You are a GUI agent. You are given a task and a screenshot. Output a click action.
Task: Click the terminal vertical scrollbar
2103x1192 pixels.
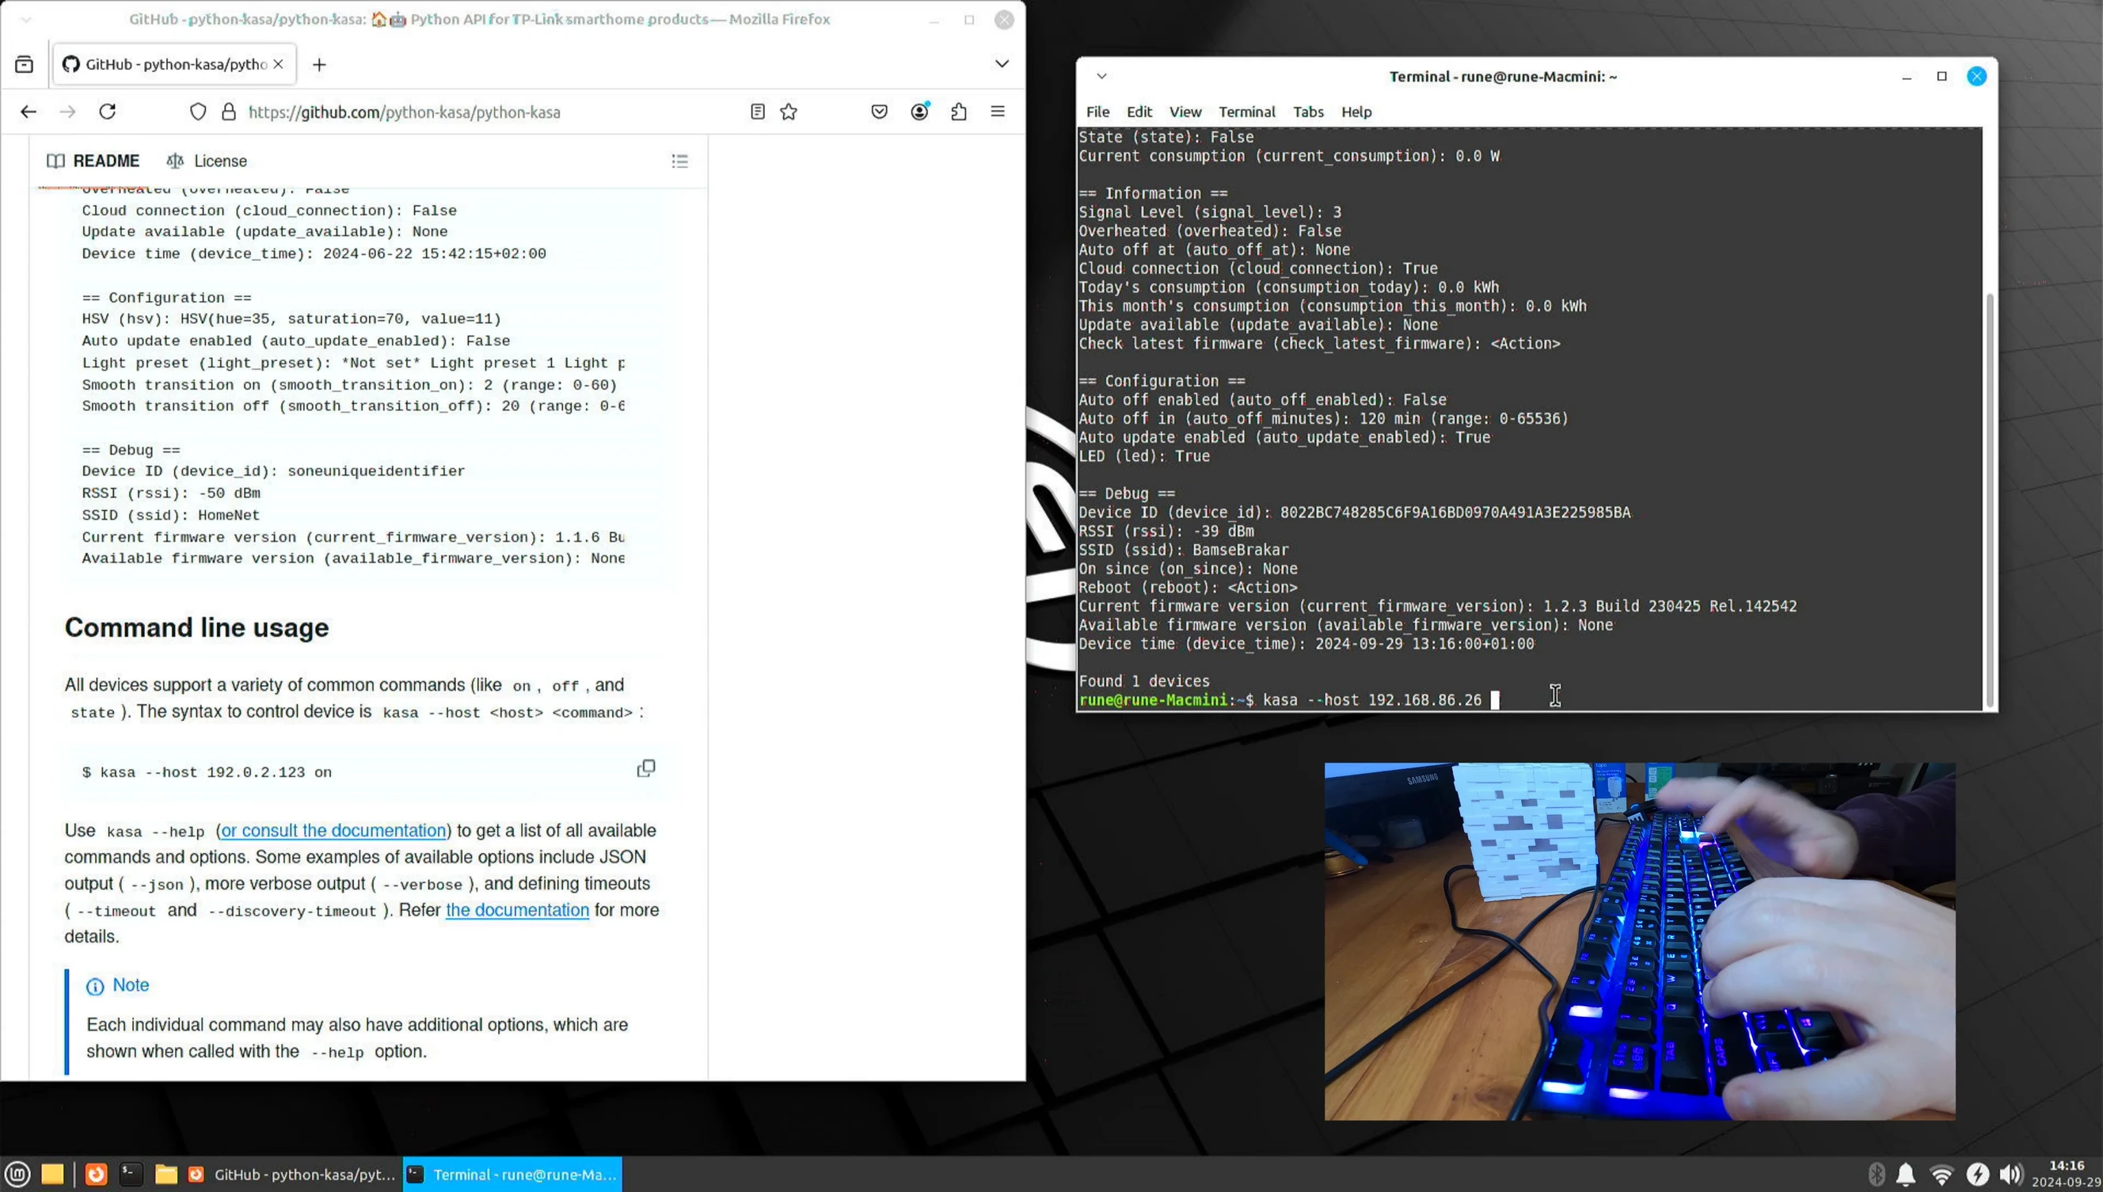tap(1989, 500)
